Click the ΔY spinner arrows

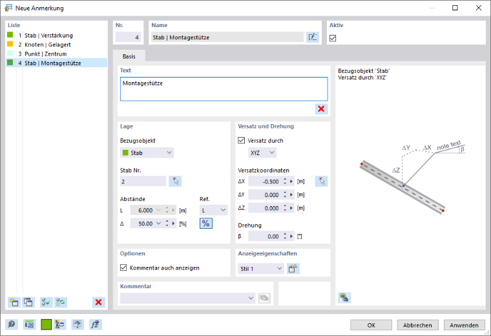pos(285,194)
